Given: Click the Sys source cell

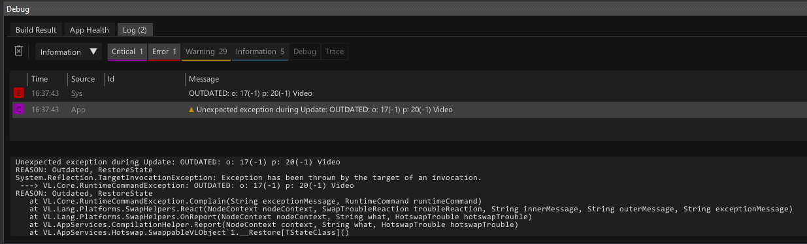Looking at the screenshot, I should click(x=77, y=93).
